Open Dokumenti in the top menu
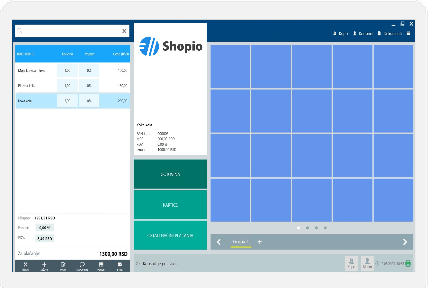428x288 pixels. (390, 34)
